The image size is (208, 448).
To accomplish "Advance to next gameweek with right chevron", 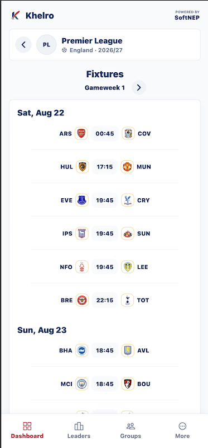I will (x=139, y=87).
